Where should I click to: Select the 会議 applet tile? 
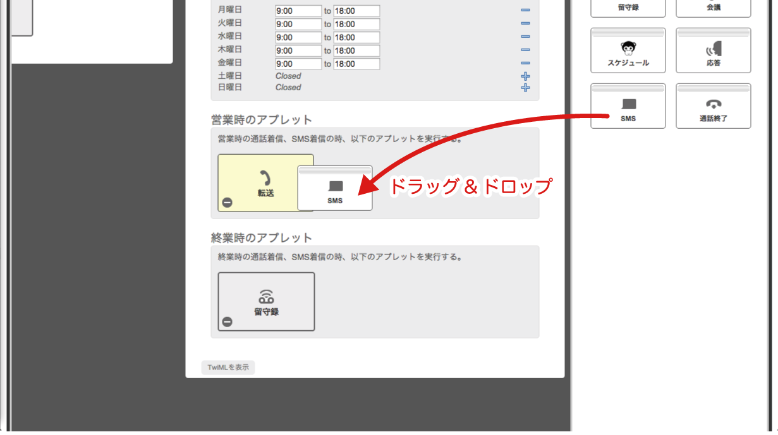(714, 8)
